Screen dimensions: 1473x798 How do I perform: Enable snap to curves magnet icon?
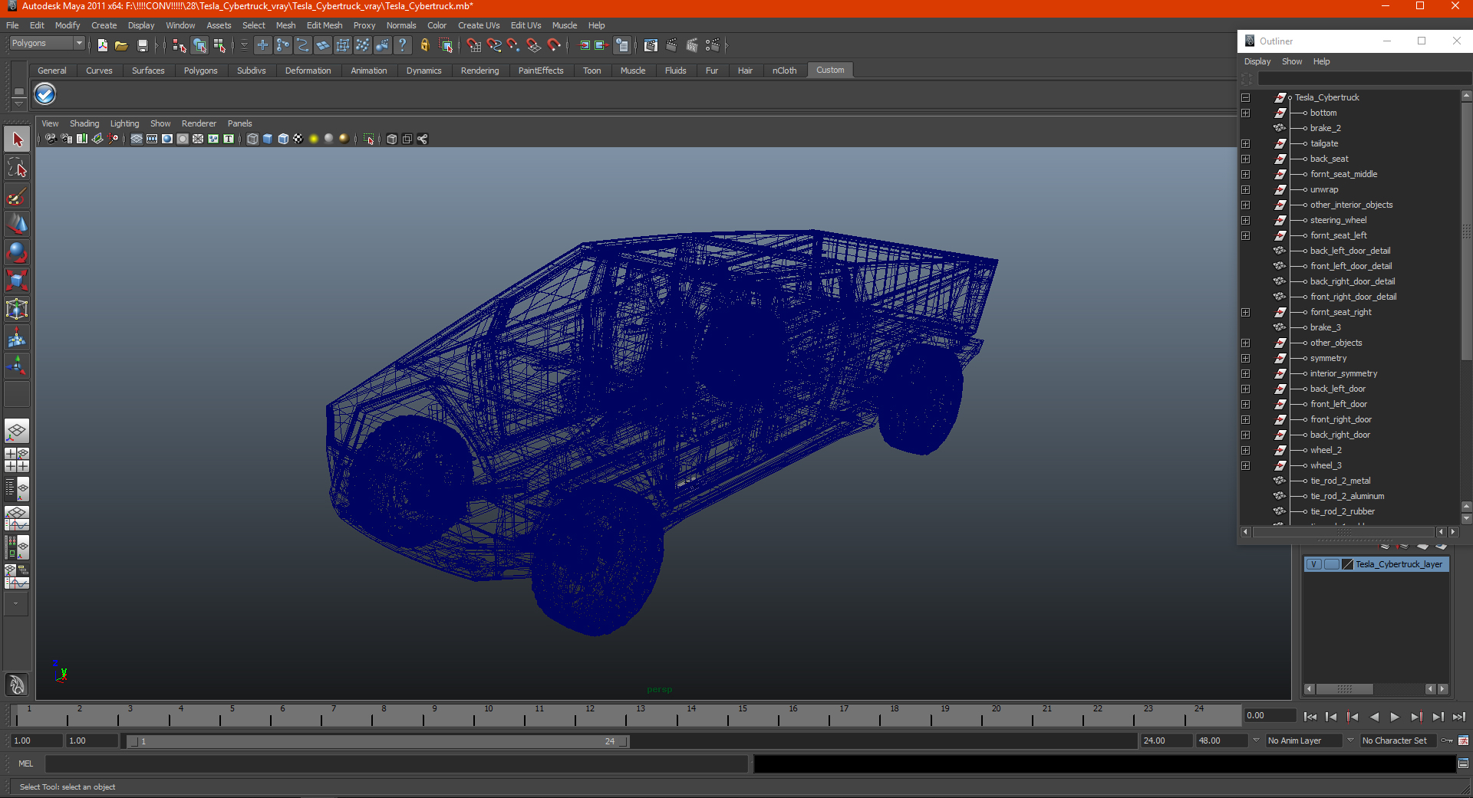[494, 46]
